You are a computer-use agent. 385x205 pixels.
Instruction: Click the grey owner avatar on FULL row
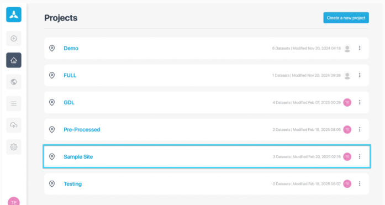[x=347, y=75]
